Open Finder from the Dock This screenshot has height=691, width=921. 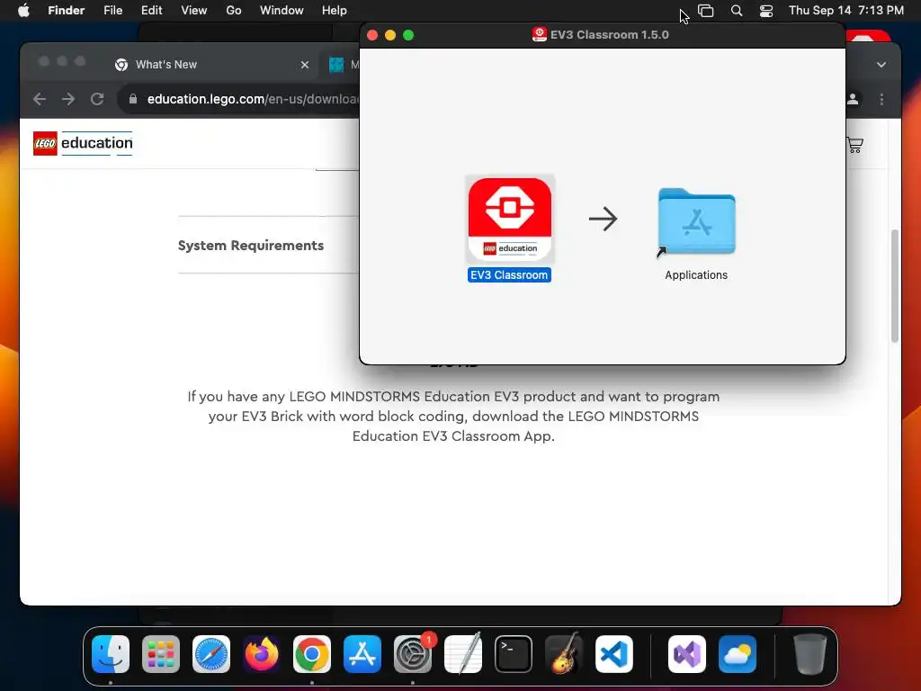coord(111,654)
